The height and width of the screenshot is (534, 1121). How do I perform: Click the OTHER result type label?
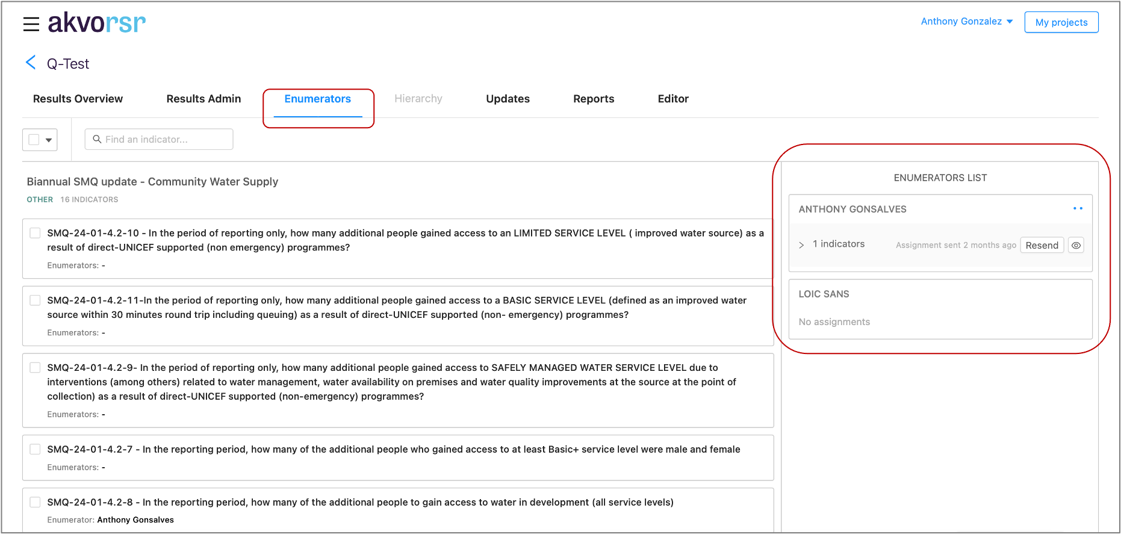tap(40, 199)
